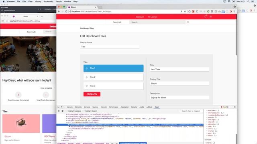
Task: Click the Display Title field containing Bloom
Action: (x=179, y=84)
